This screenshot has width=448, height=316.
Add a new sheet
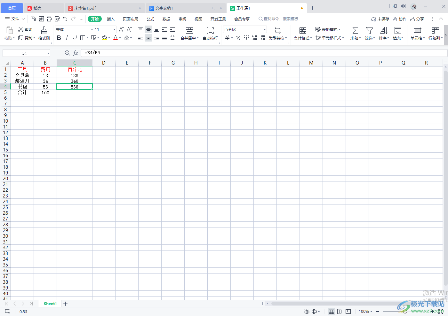[65, 304]
